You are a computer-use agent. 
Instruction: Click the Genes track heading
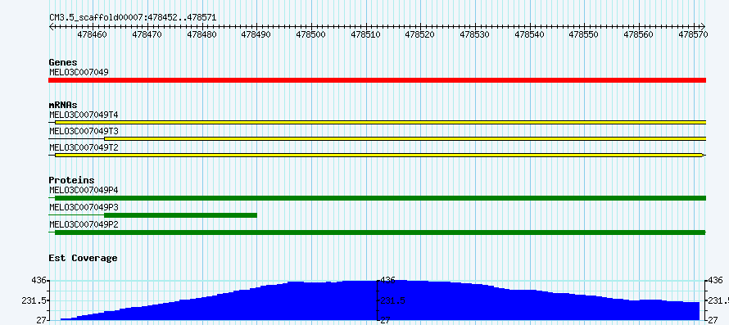coord(63,62)
